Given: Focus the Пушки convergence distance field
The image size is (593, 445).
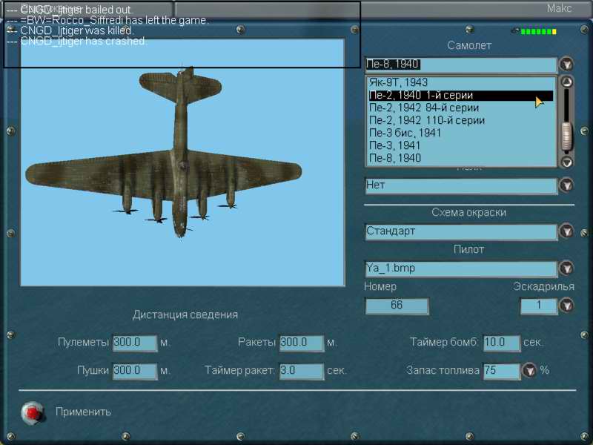Looking at the screenshot, I should coord(135,371).
